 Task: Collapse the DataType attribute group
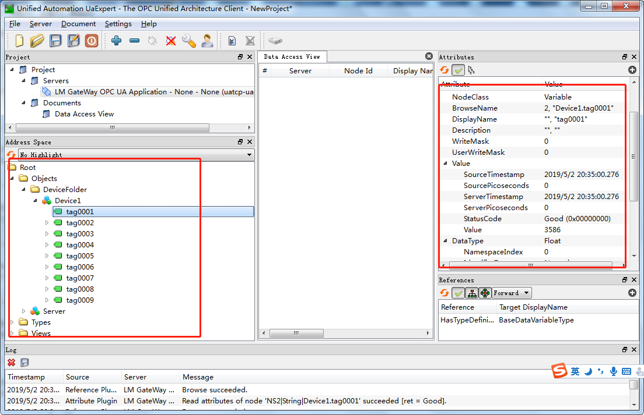pos(445,240)
